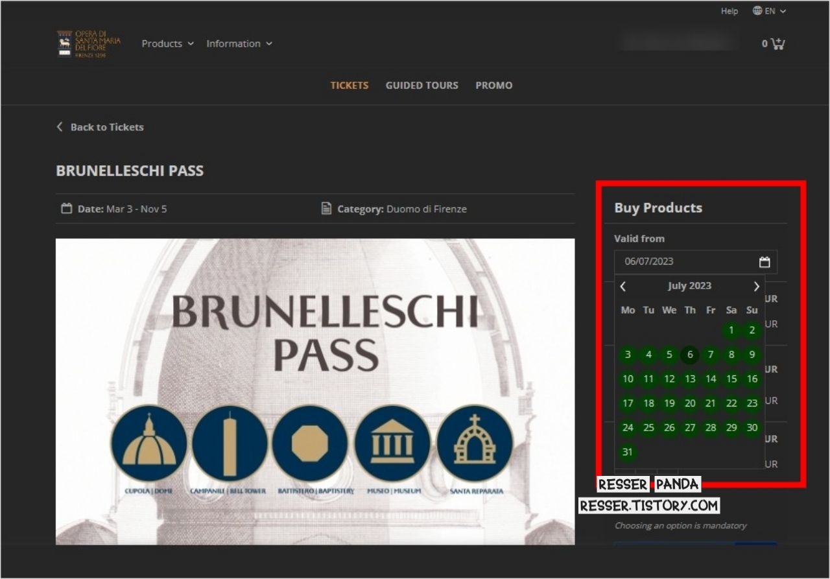This screenshot has width=830, height=579.
Task: Select July 15 in the calendar
Action: click(731, 379)
